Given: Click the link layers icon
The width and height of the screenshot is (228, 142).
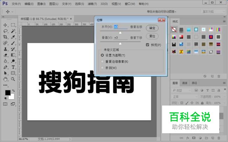Looking at the screenshot, I should click(x=181, y=138).
